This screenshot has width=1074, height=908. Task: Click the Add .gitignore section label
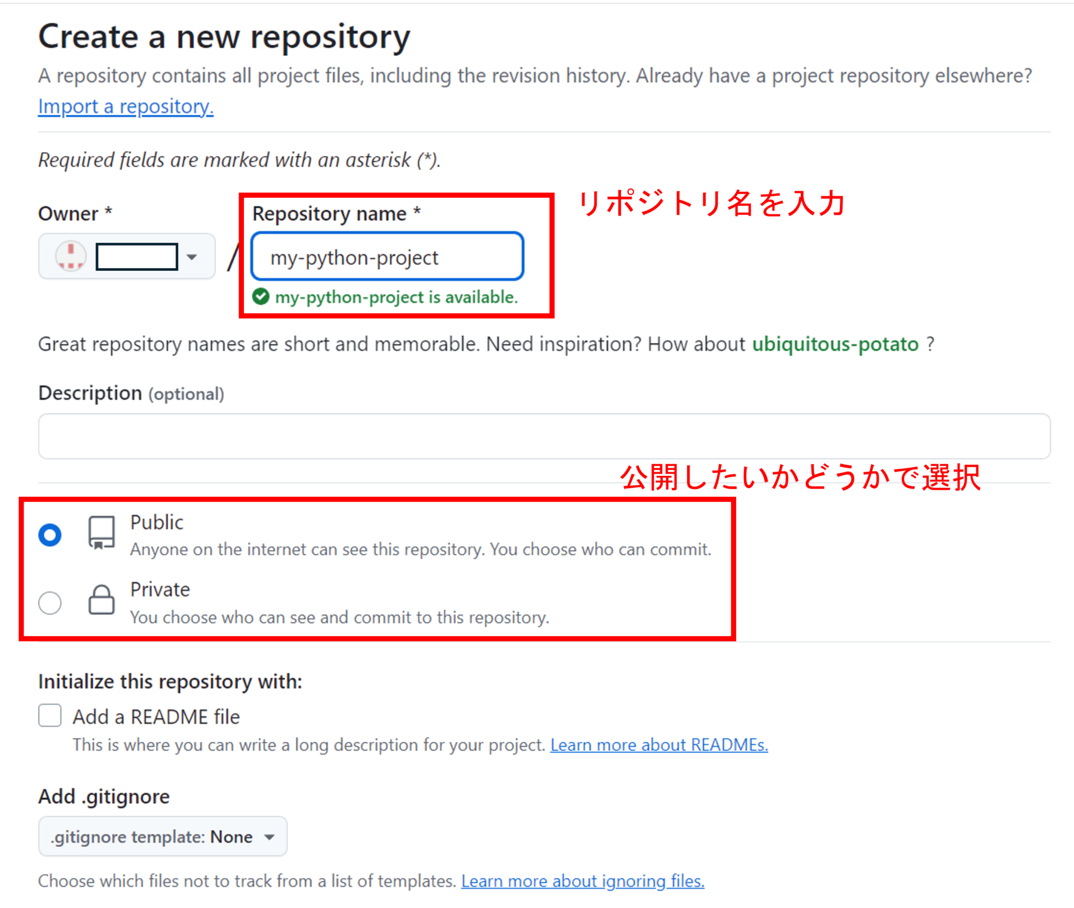[x=103, y=796]
